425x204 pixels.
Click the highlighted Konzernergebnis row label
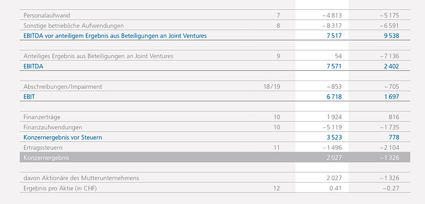pyautogui.click(x=47, y=158)
